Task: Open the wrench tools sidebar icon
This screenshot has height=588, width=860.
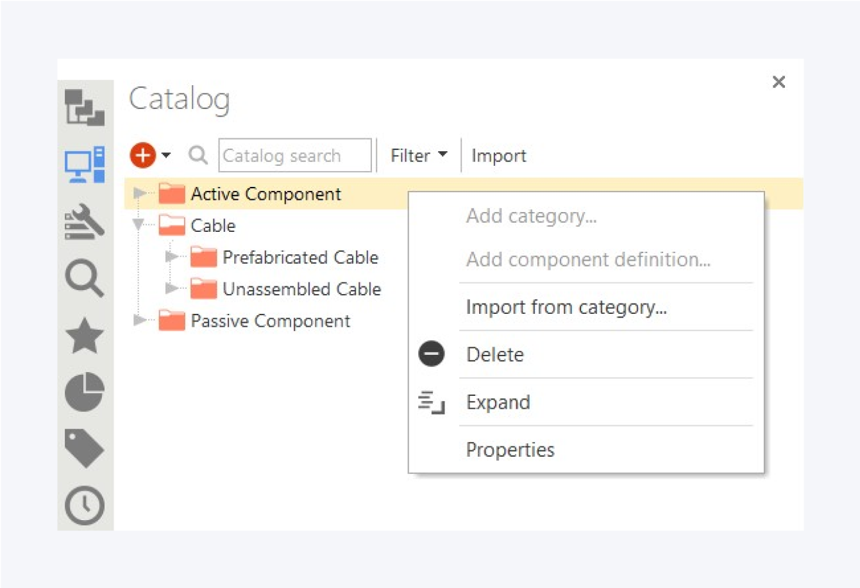Action: tap(85, 221)
